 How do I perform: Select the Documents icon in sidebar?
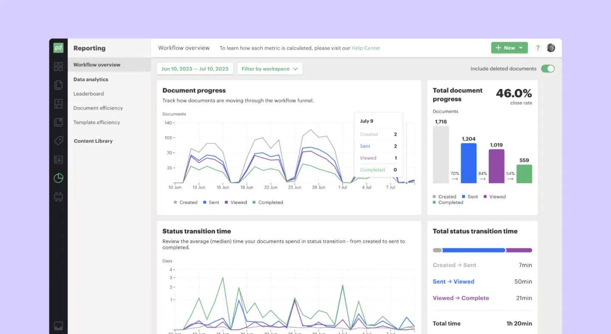[x=58, y=85]
